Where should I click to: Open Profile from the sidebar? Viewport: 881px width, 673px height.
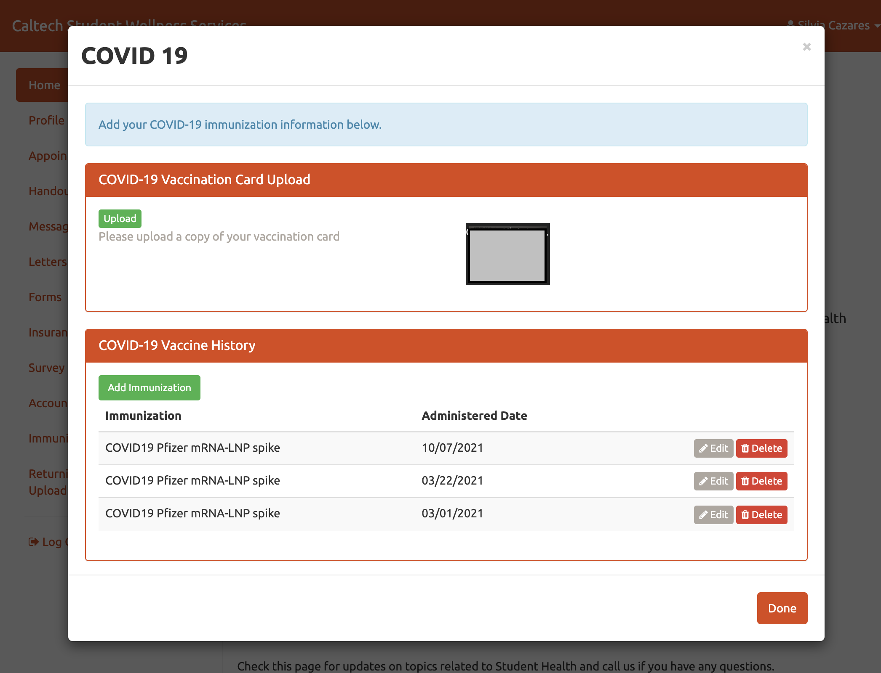click(46, 120)
